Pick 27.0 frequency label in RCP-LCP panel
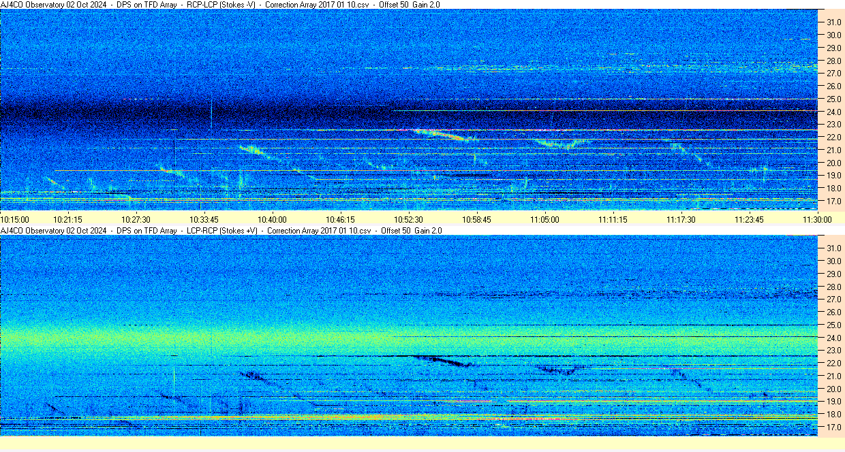 click(834, 73)
